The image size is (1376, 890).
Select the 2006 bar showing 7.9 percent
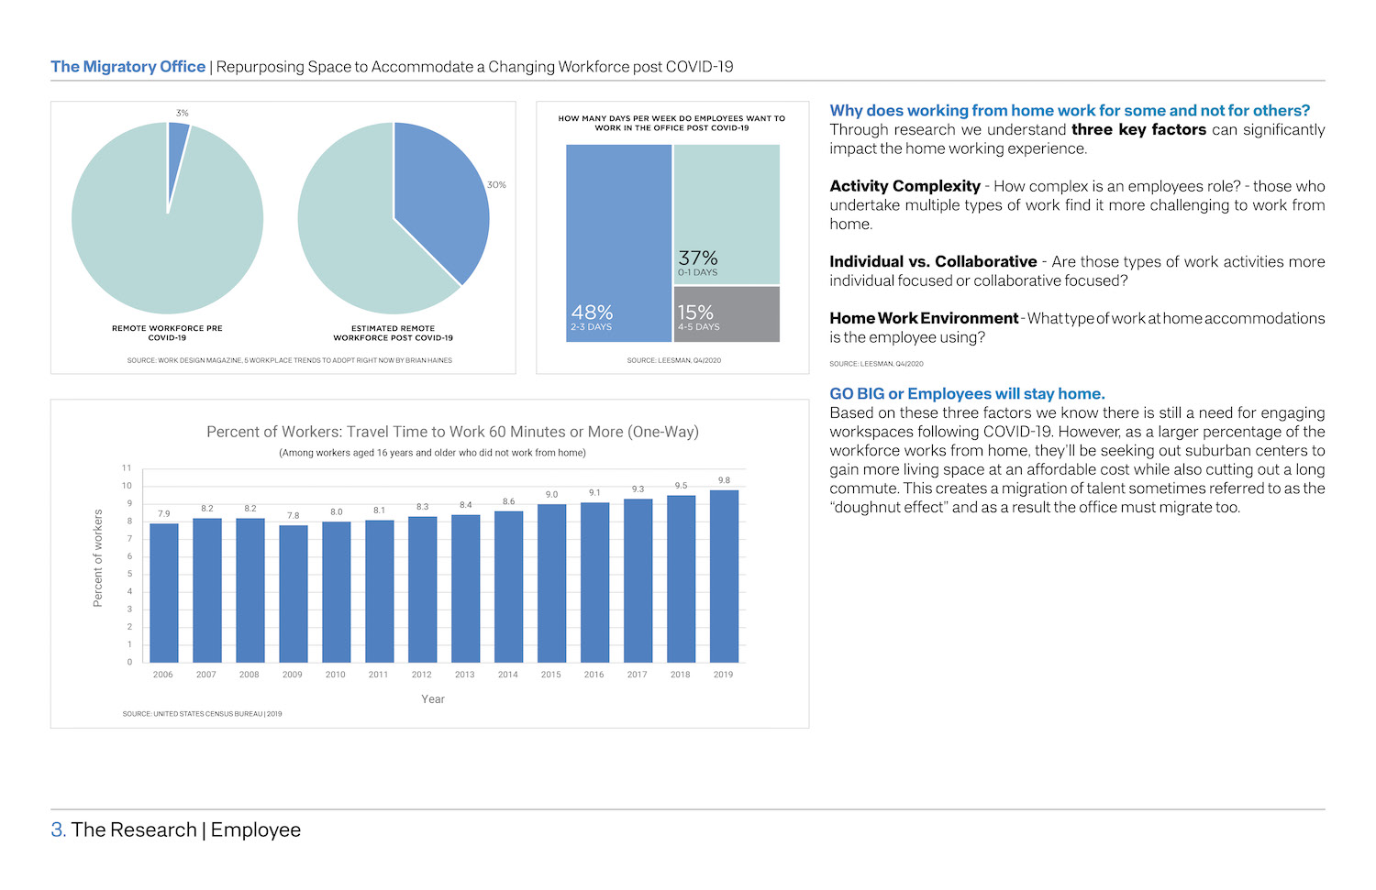tap(163, 592)
